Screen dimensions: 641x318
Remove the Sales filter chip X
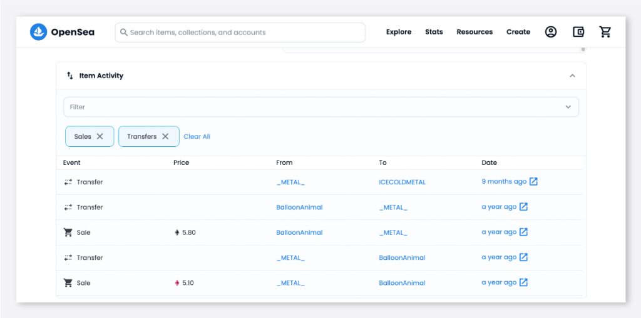[100, 136]
